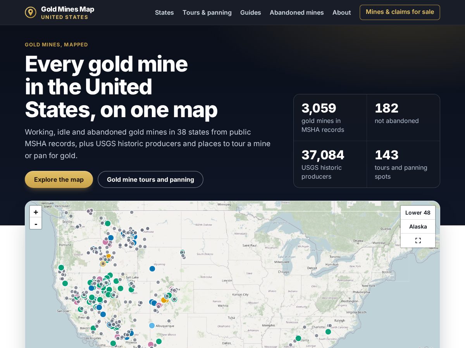The width and height of the screenshot is (465, 348).
Task: Click the Chicago label on the map
Action: coord(283,272)
